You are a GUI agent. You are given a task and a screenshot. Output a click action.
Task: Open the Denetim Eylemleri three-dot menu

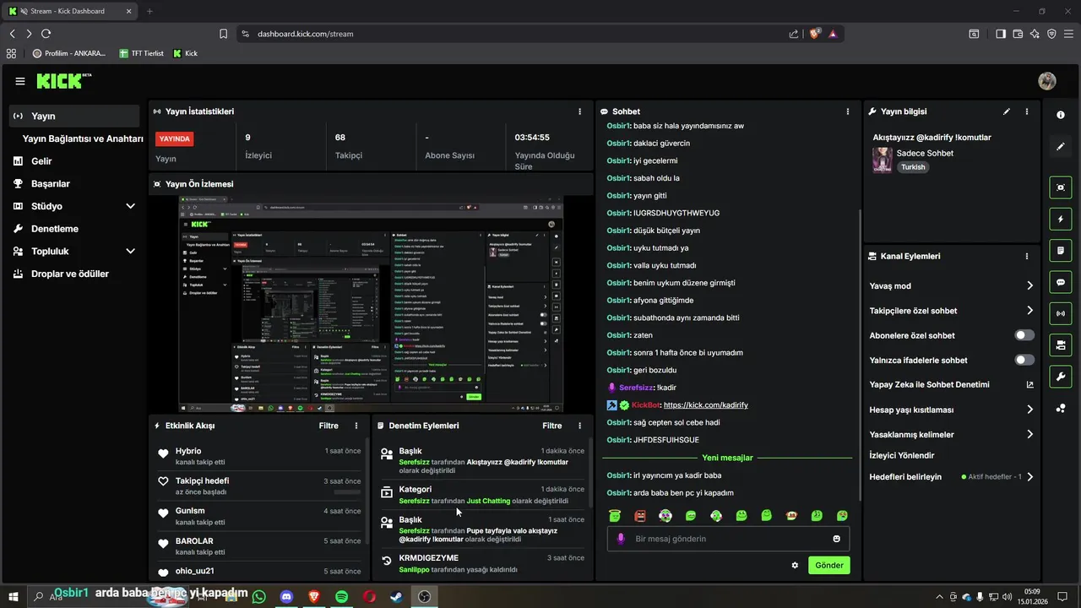click(x=579, y=426)
